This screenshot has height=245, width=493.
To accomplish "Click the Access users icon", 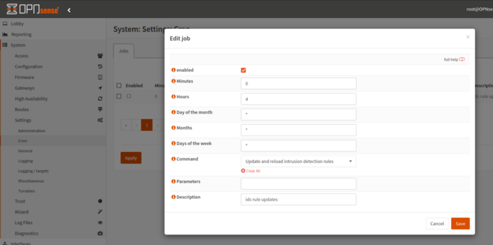I will tap(100, 56).
